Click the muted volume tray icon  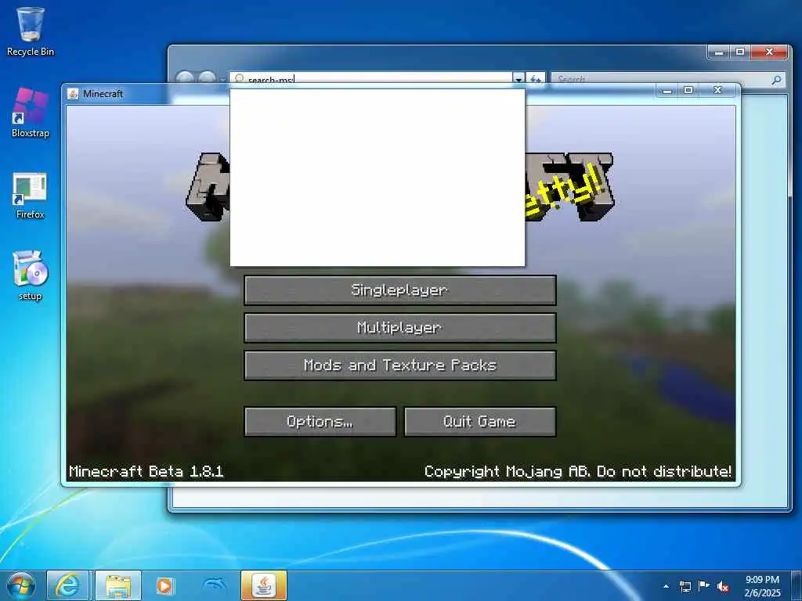pos(723,586)
